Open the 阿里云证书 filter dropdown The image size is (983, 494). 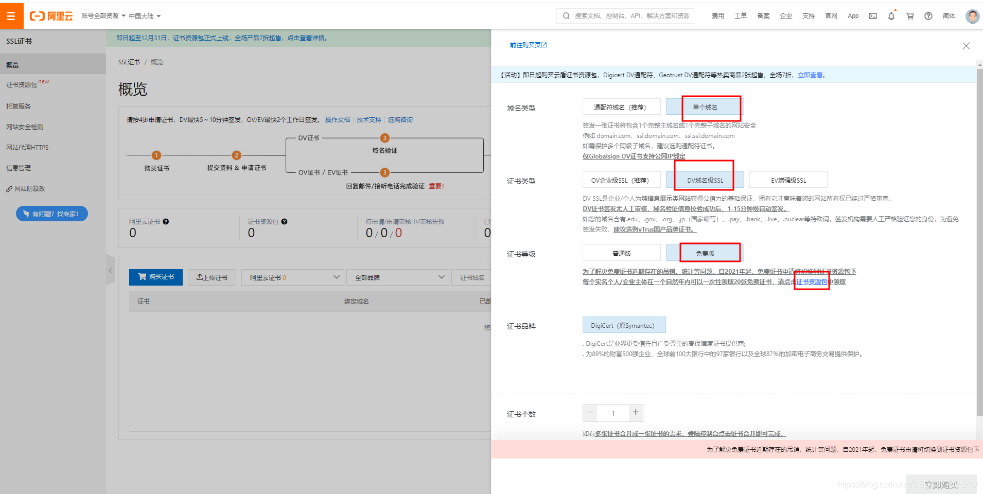tap(292, 277)
